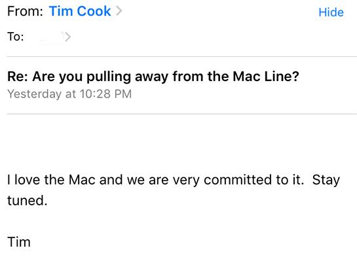Hide the email header details
Image resolution: width=357 pixels, height=261 pixels.
(331, 12)
